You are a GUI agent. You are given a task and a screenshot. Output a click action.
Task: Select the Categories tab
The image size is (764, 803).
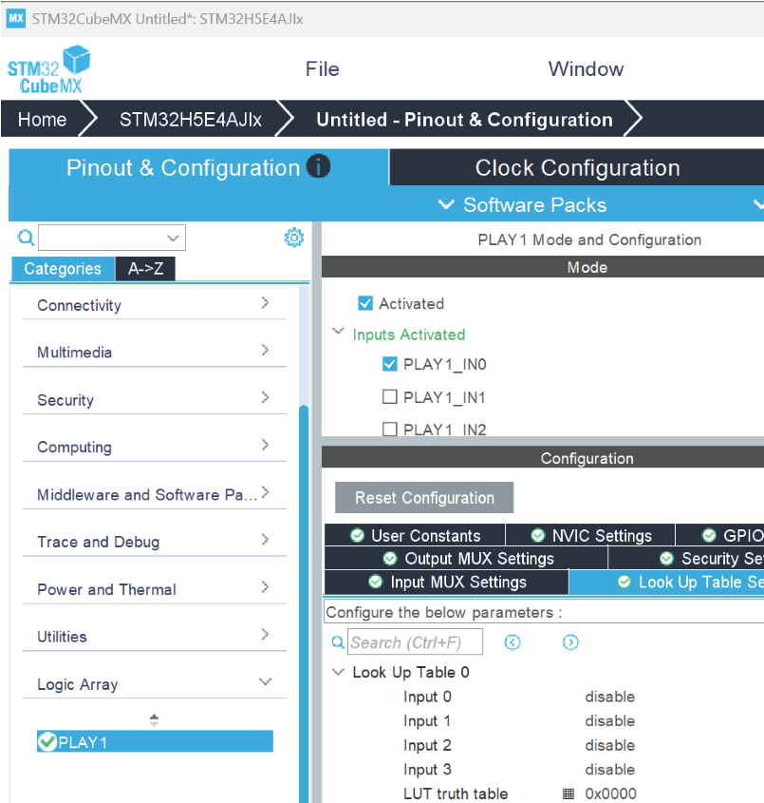point(63,268)
